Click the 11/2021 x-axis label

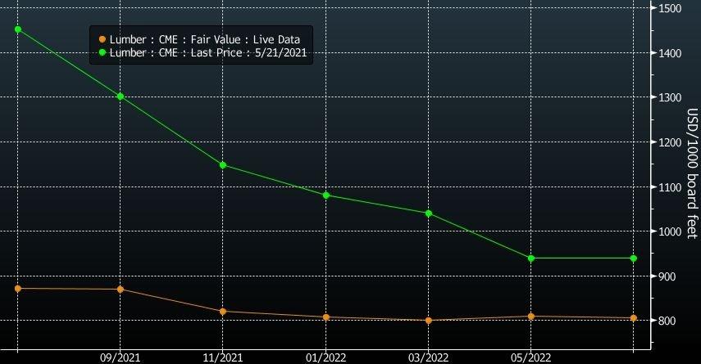point(223,357)
